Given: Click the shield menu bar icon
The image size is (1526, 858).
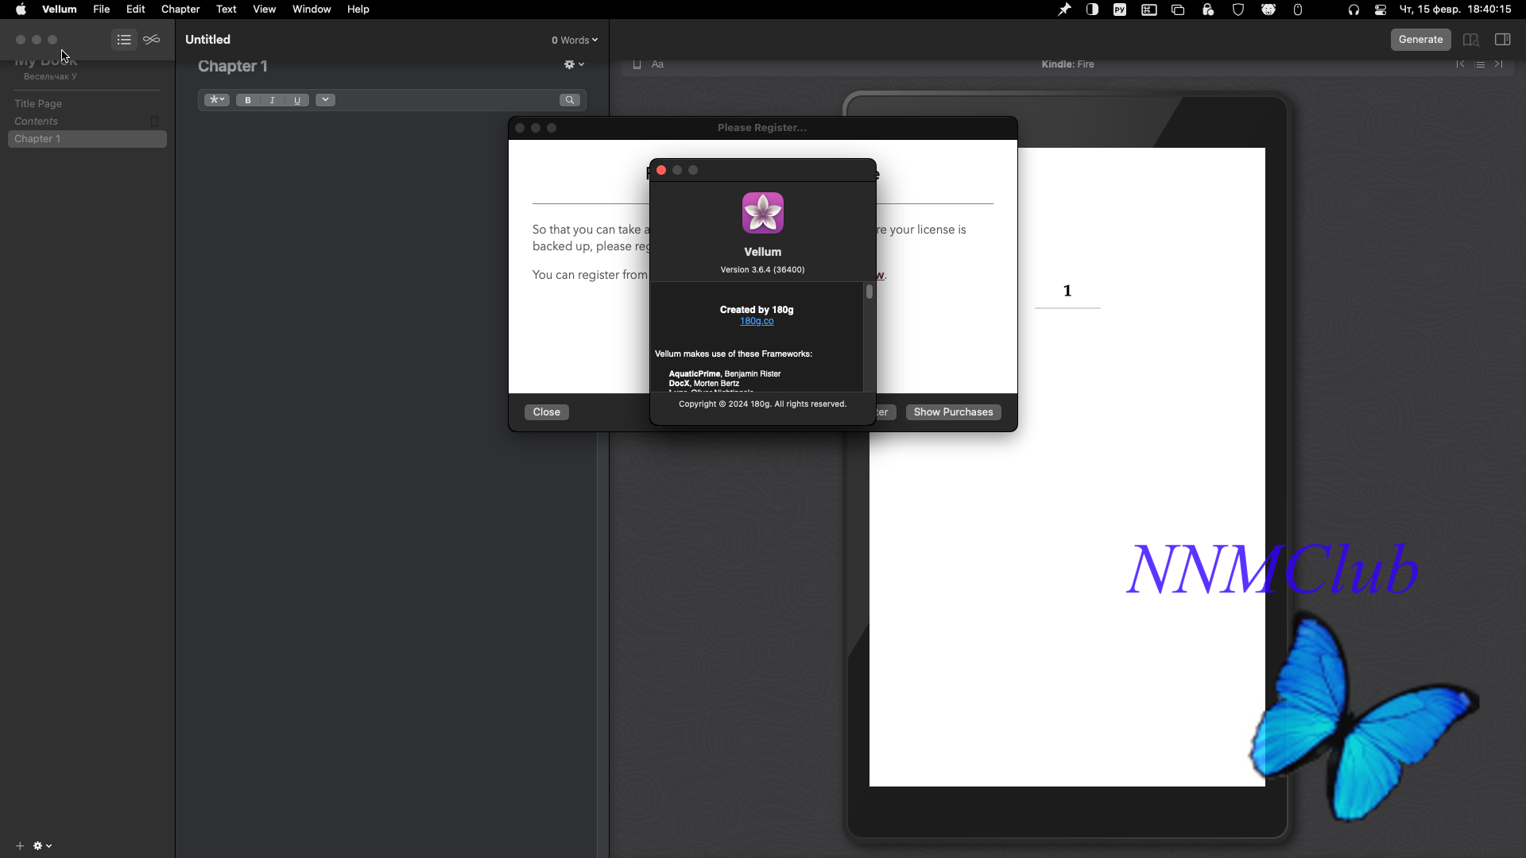Looking at the screenshot, I should tap(1238, 10).
